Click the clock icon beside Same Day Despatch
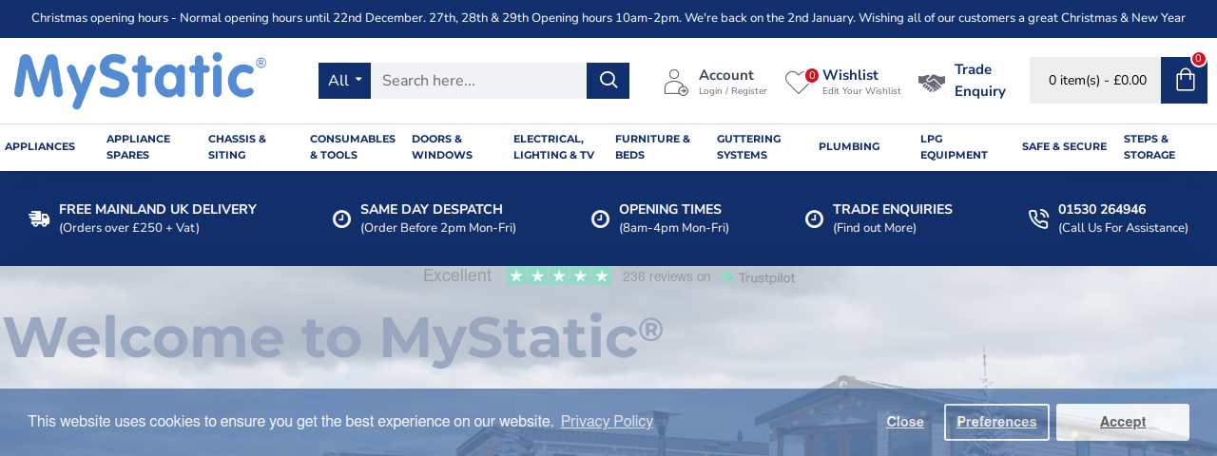Viewport: 1217px width, 456px height. [342, 218]
